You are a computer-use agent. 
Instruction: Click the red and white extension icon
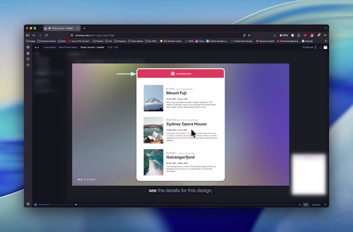pyautogui.click(x=312, y=35)
